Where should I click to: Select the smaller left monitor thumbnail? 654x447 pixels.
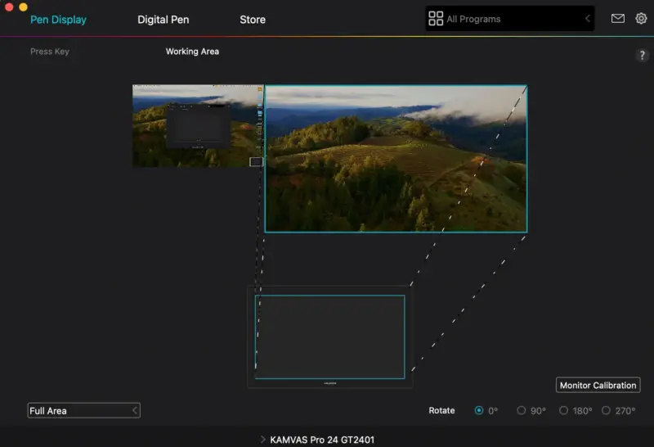click(x=198, y=126)
